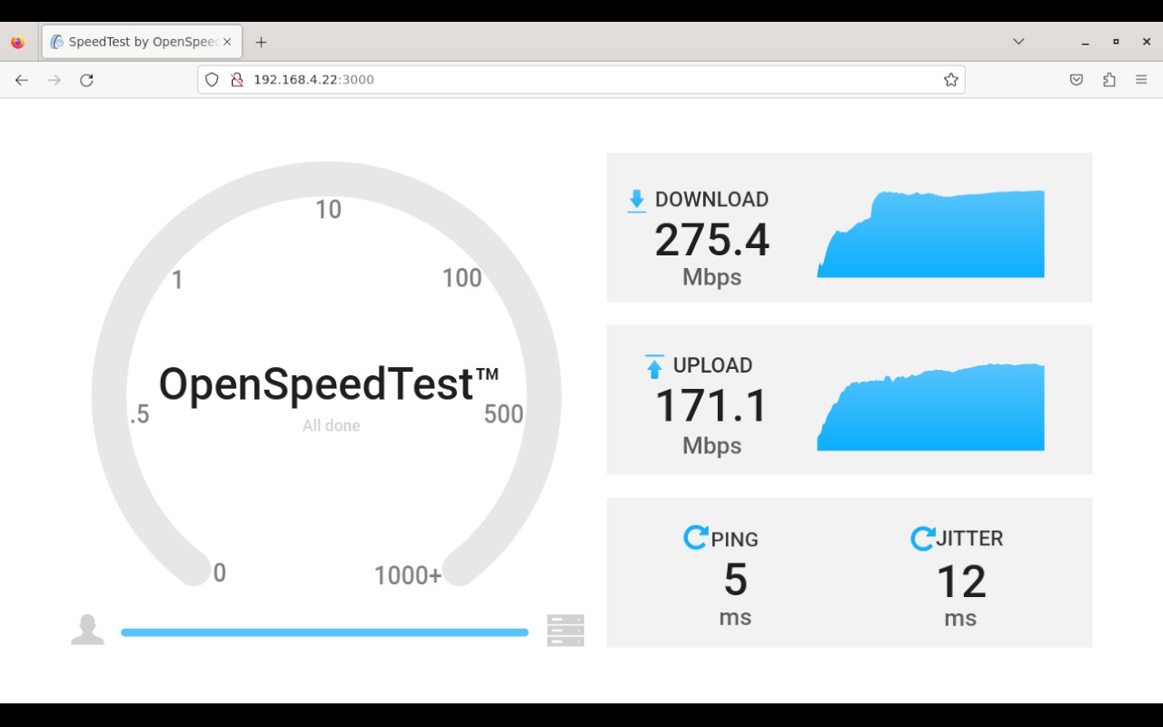
Task: Click the download speed graph
Action: tap(930, 234)
